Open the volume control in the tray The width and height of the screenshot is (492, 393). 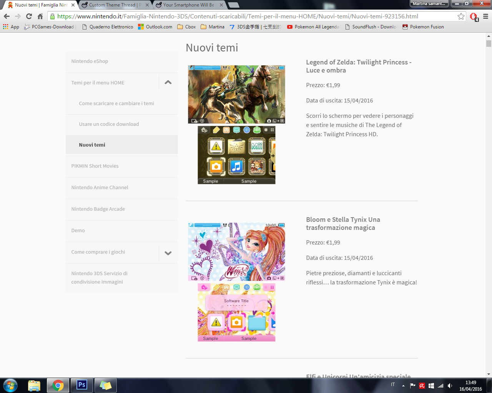[450, 386]
